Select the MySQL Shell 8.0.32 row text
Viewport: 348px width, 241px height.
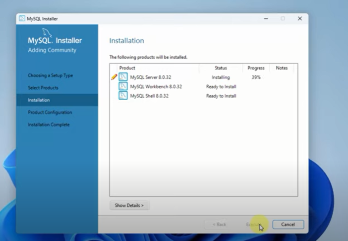coord(149,96)
